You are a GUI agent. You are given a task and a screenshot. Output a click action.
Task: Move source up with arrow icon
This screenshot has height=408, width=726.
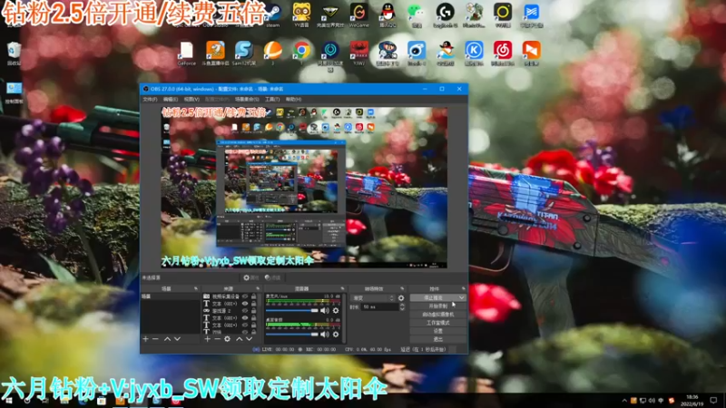click(x=240, y=339)
